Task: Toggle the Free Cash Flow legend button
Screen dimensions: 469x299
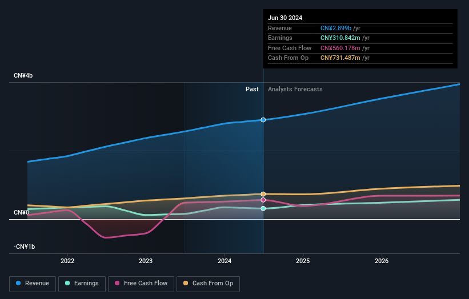Action: click(141, 284)
